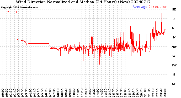
Task: Click the 18:05 time label
Action: tap(125, 93)
